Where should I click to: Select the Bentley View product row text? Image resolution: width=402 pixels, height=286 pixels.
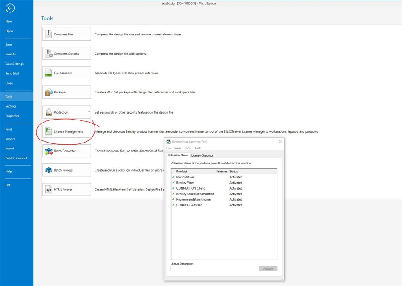(x=185, y=183)
